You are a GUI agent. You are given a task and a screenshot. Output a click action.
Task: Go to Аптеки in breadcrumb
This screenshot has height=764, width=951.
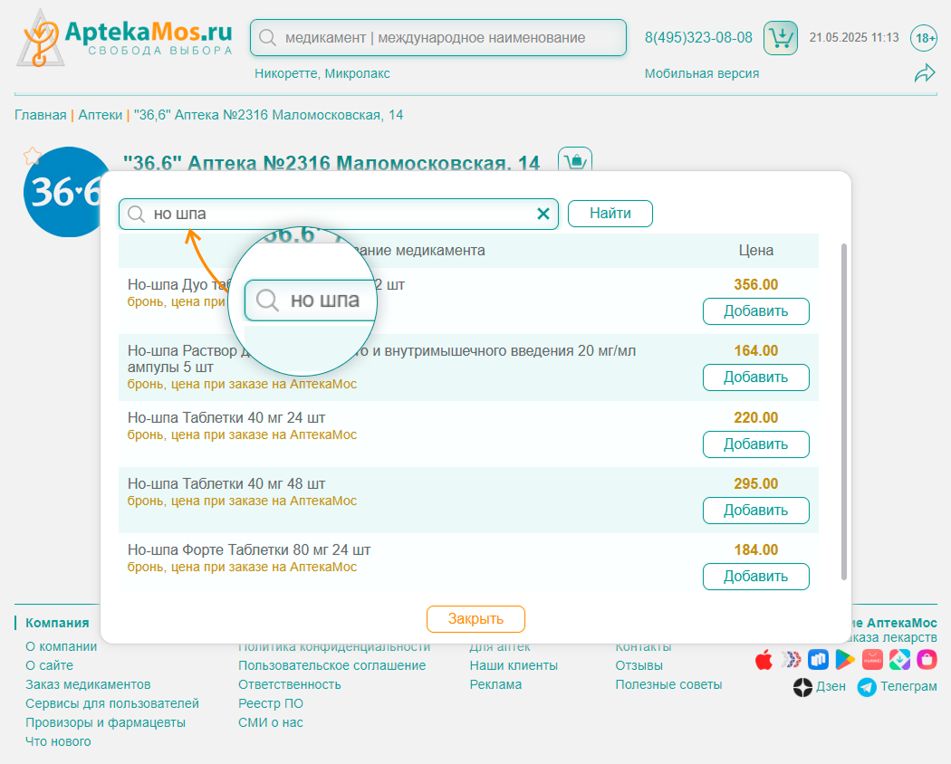[100, 115]
